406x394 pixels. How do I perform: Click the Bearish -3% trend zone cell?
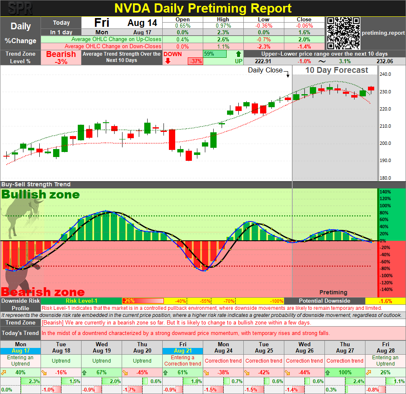tap(61, 58)
